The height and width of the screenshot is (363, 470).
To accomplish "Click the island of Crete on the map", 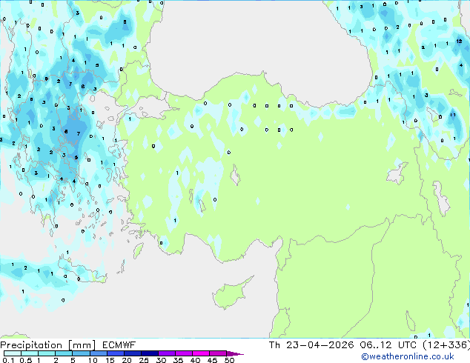I will [x=82, y=271].
